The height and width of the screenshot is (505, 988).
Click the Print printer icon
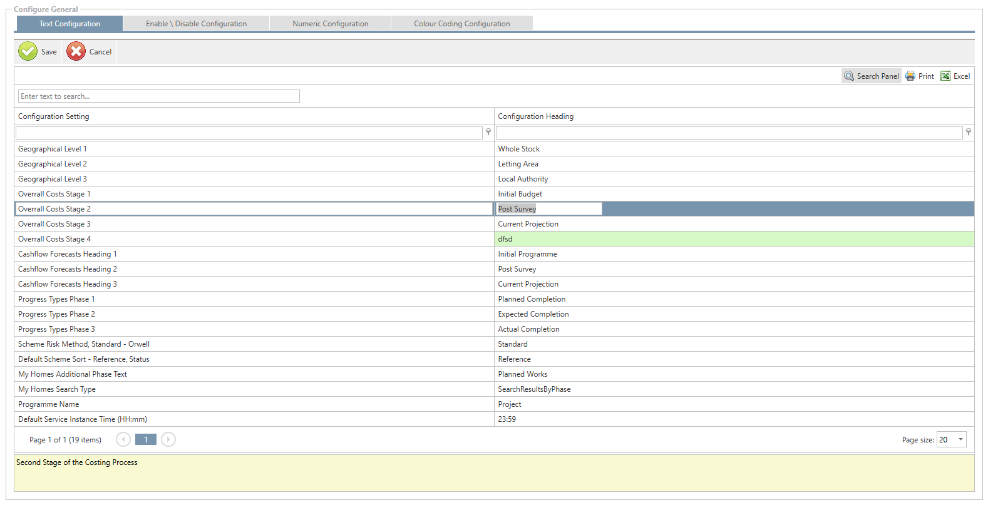tap(910, 76)
